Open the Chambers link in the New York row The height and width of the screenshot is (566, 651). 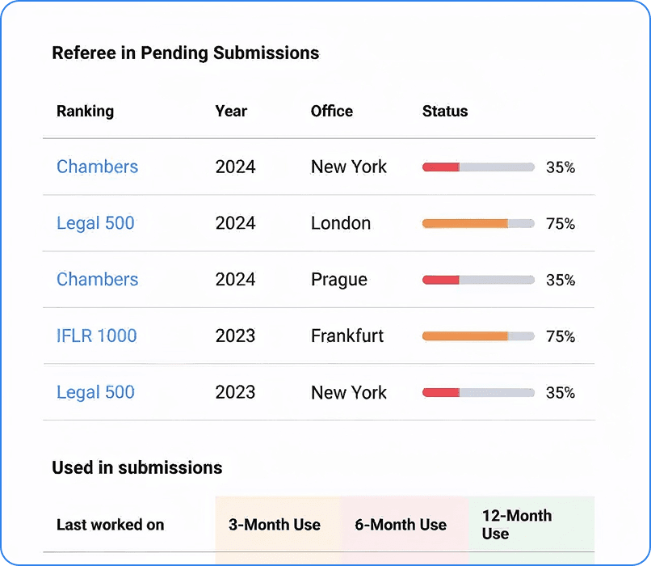[x=97, y=167]
